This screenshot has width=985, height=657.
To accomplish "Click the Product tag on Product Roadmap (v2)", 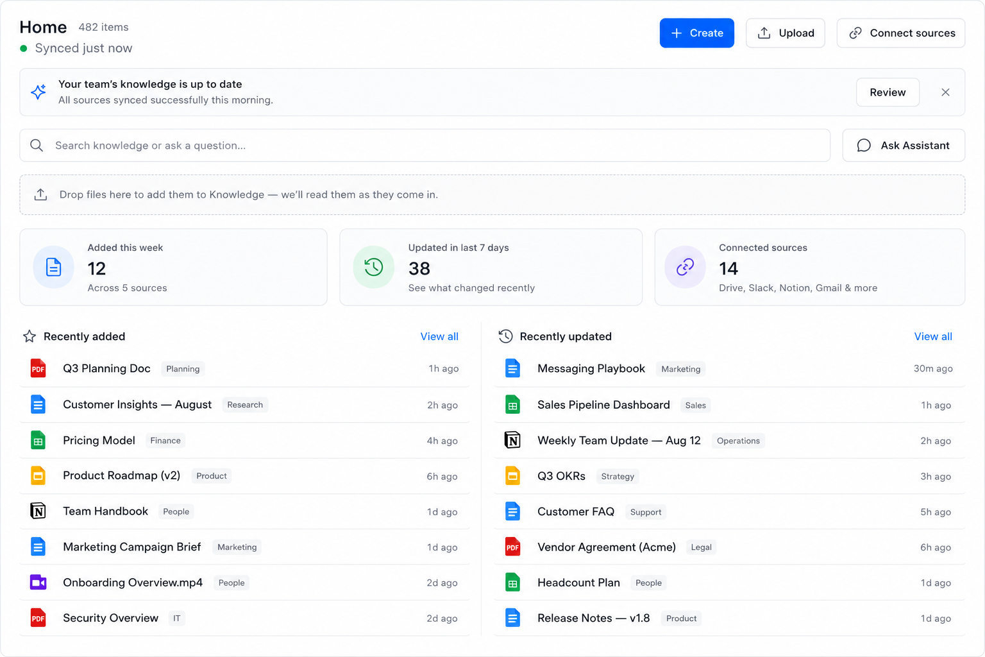I will click(x=212, y=476).
